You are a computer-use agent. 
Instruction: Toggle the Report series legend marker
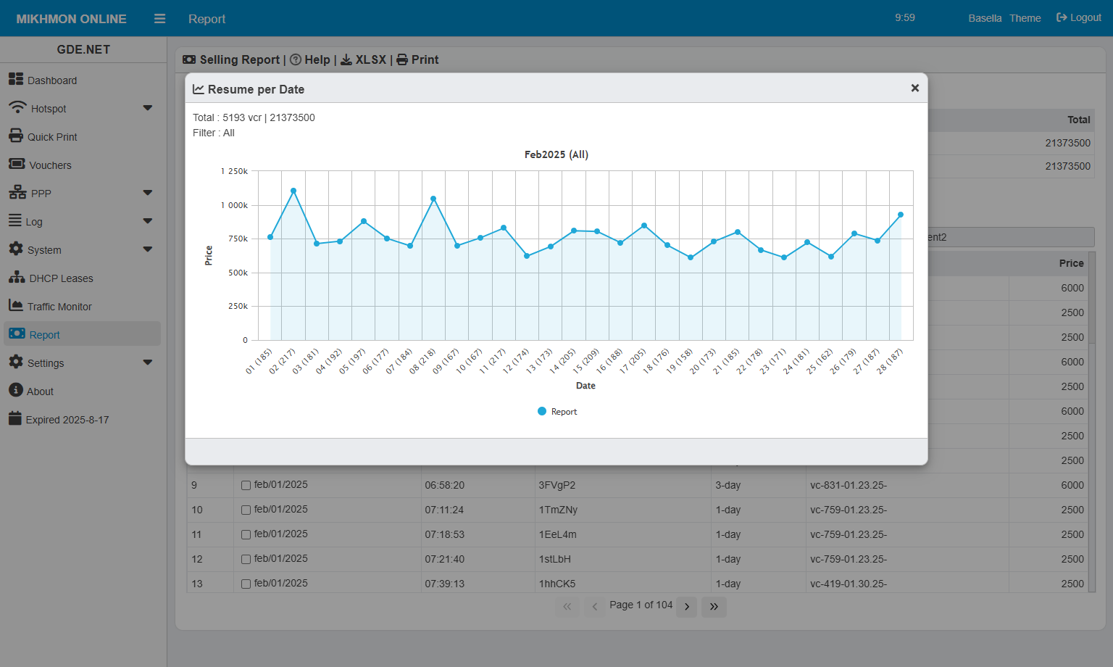[542, 412]
